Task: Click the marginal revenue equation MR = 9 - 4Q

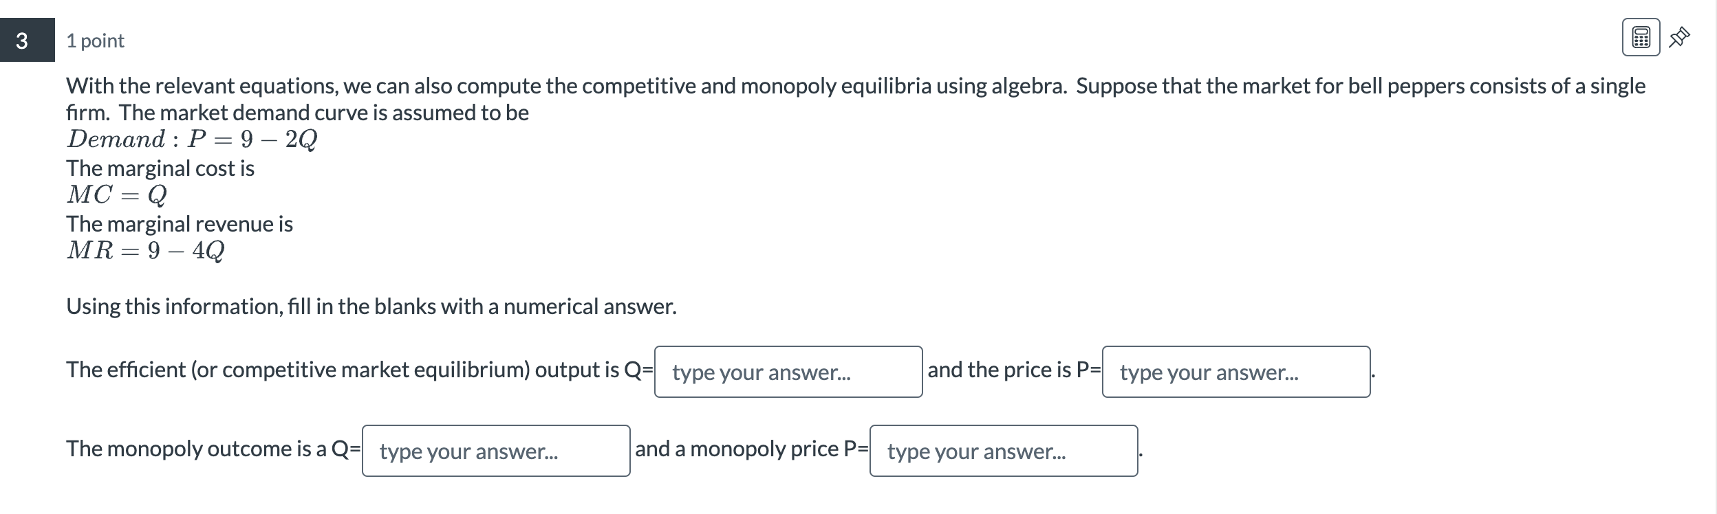Action: pyautogui.click(x=148, y=250)
